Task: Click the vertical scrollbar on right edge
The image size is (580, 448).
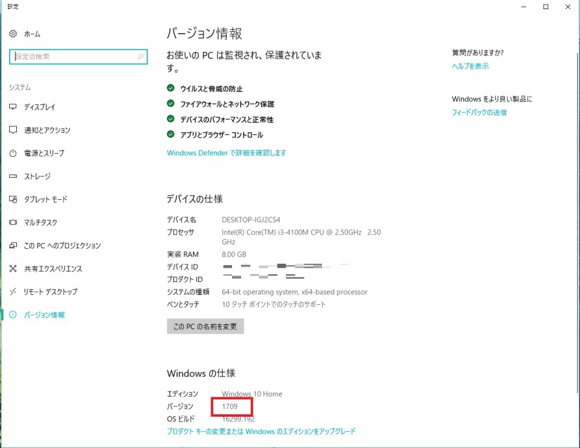Action: tap(578, 222)
